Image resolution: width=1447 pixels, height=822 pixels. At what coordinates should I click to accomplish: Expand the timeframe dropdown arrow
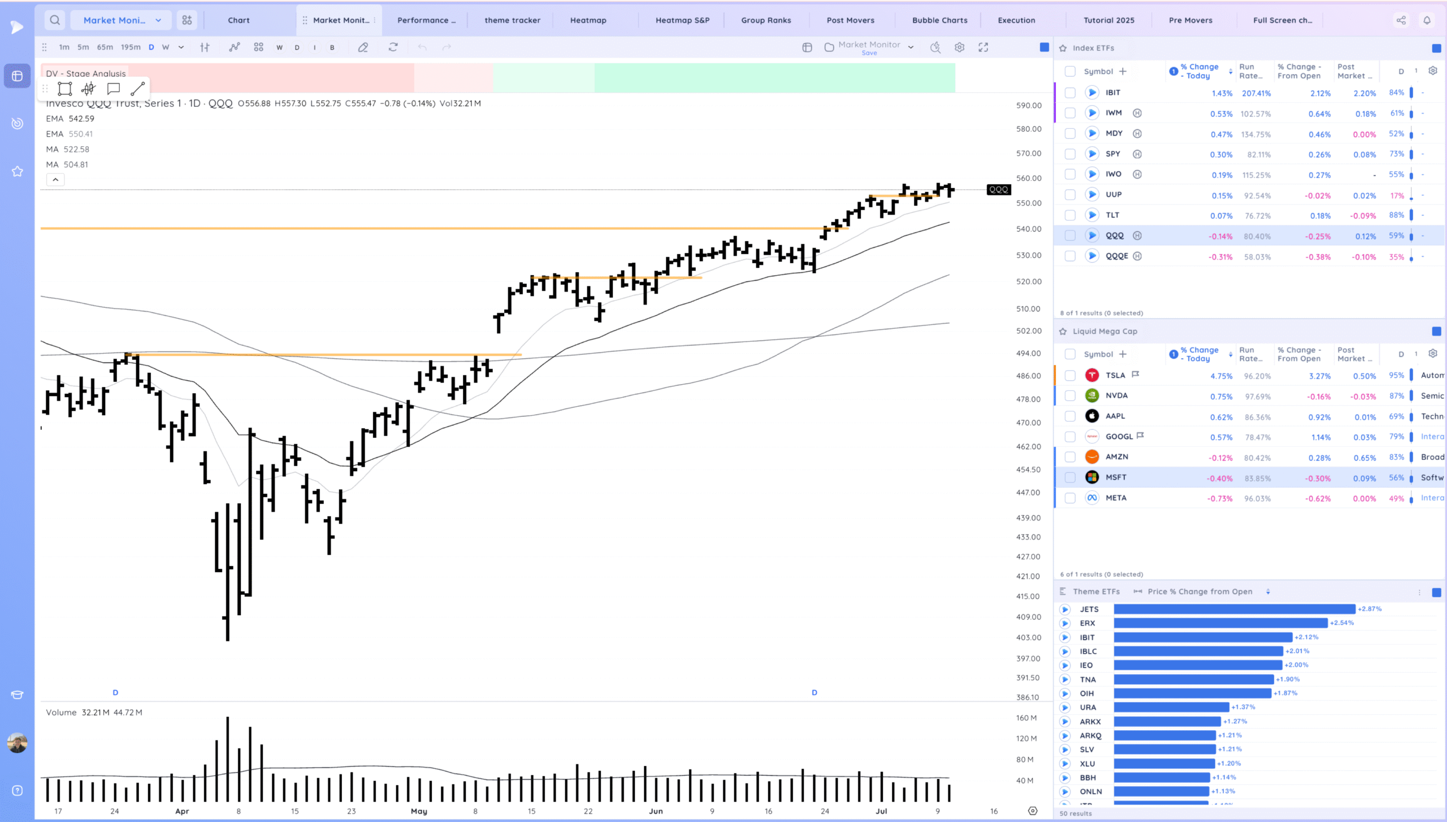coord(181,47)
